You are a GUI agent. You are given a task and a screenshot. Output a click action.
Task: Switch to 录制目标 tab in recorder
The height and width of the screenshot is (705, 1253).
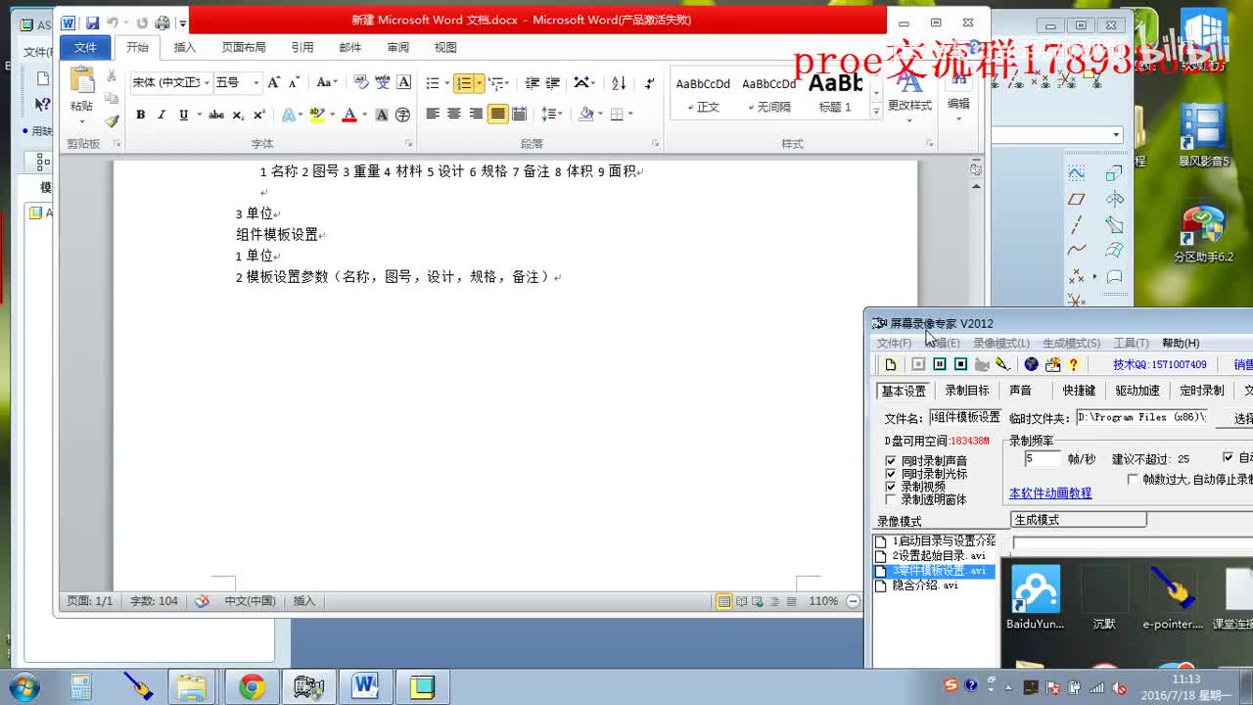967,391
